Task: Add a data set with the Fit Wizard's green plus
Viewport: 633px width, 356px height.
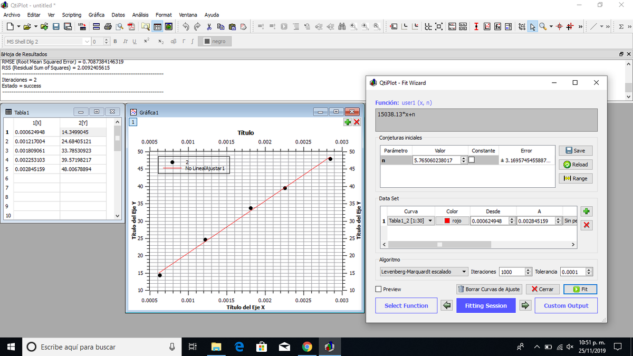Action: [x=587, y=211]
